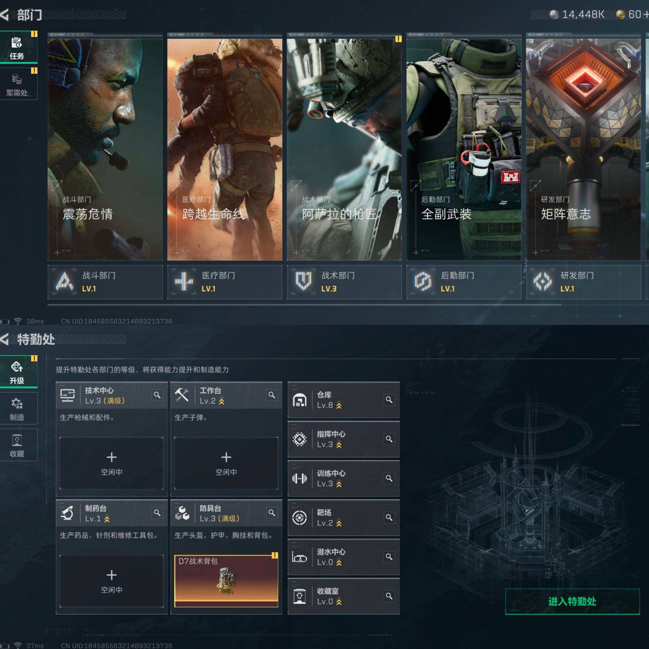Click magnifier icon on 潜水中心 card
Screen dimensions: 649x649
pyautogui.click(x=389, y=557)
